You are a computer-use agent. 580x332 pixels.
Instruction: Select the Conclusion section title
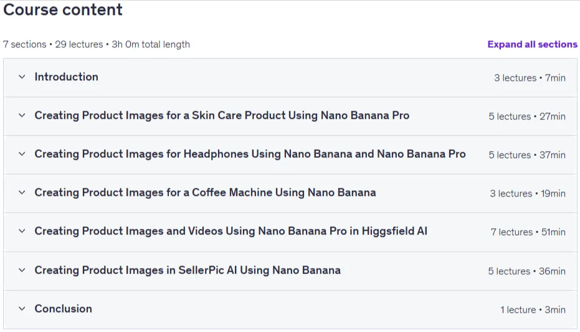pyautogui.click(x=64, y=309)
